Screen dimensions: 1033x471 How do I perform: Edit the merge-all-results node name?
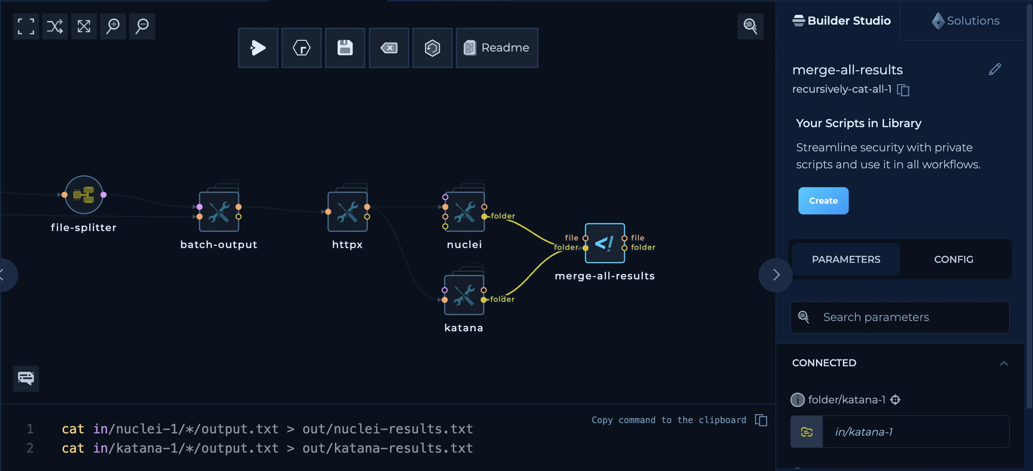(x=994, y=69)
